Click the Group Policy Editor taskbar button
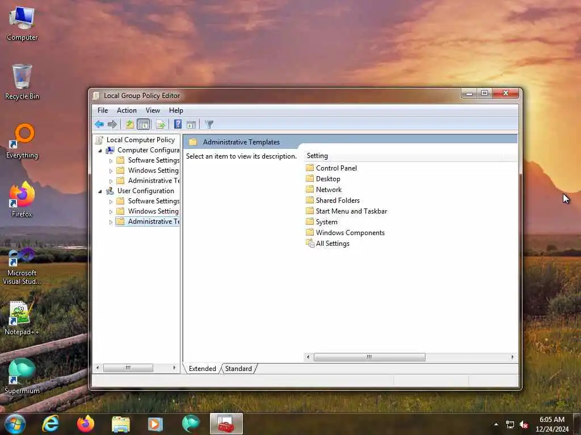 226,424
